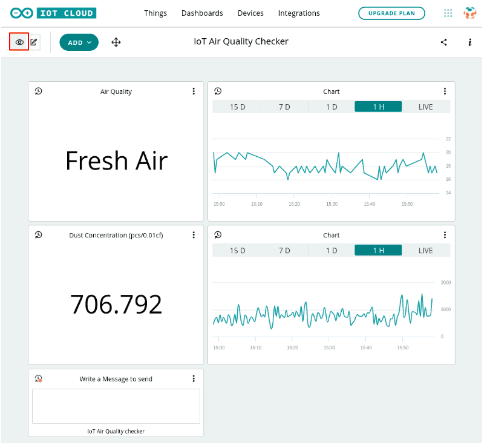Click history icon on Dust Concentration widget
Screen dimensions: 487x445
tap(38, 235)
